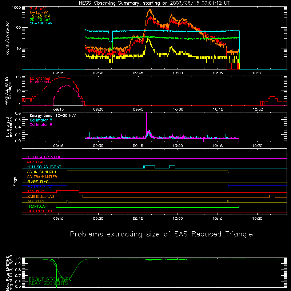Select the HI channel legend label
The height and width of the screenshot is (291, 291).
tap(39, 82)
